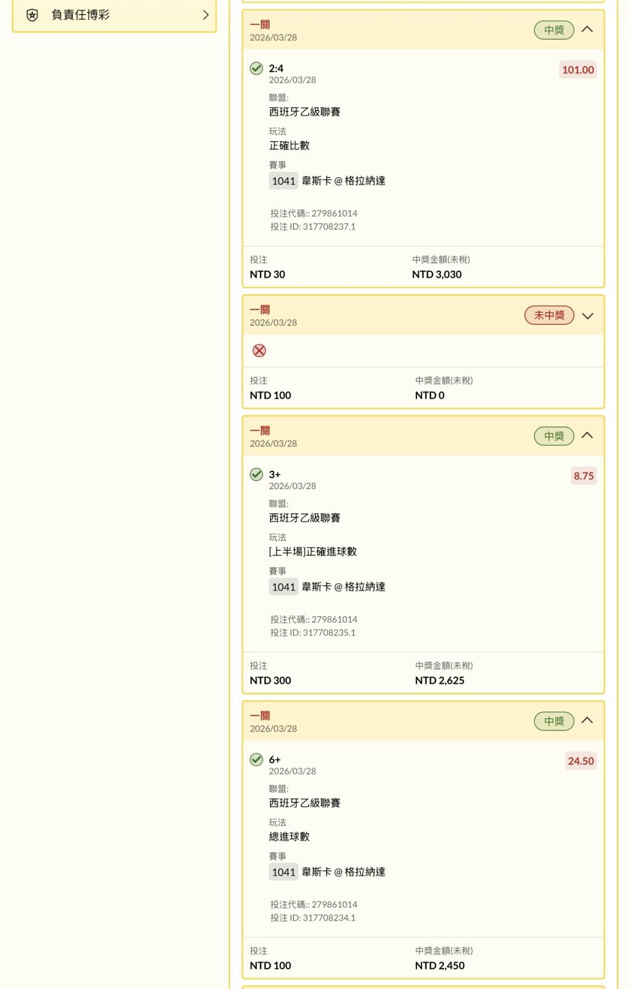The height and width of the screenshot is (989, 630).
Task: Click the green check icon beside 3+
Action: pos(257,474)
